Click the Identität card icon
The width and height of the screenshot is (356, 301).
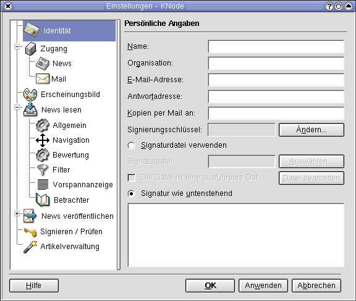pyautogui.click(x=32, y=30)
